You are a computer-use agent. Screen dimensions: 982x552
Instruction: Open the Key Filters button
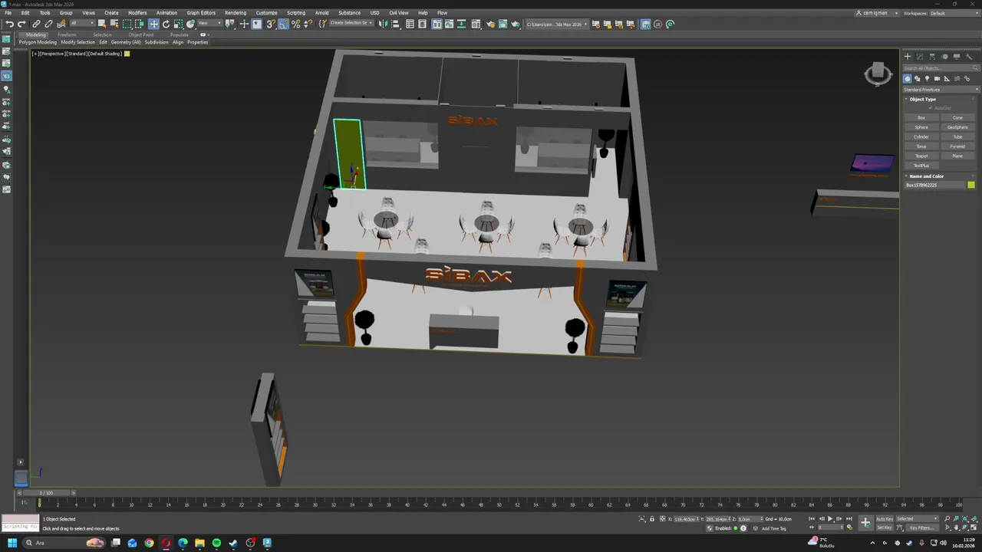(x=921, y=527)
